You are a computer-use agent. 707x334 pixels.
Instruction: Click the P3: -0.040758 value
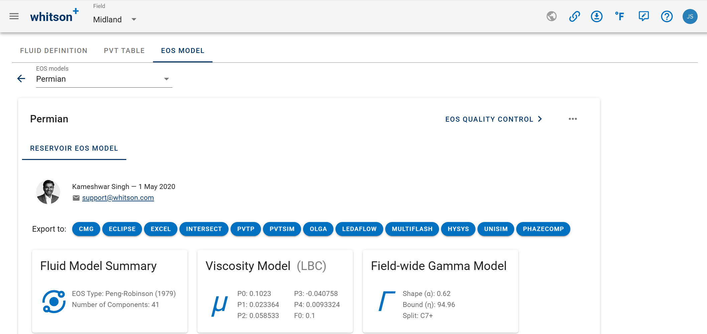(316, 294)
